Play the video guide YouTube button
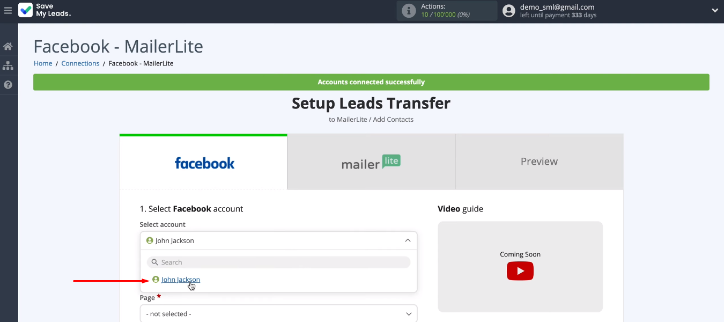Screen dimensions: 724x322 [520, 271]
